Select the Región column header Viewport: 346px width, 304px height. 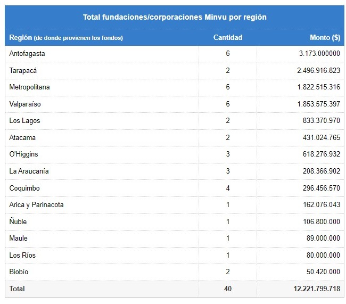pyautogui.click(x=66, y=37)
